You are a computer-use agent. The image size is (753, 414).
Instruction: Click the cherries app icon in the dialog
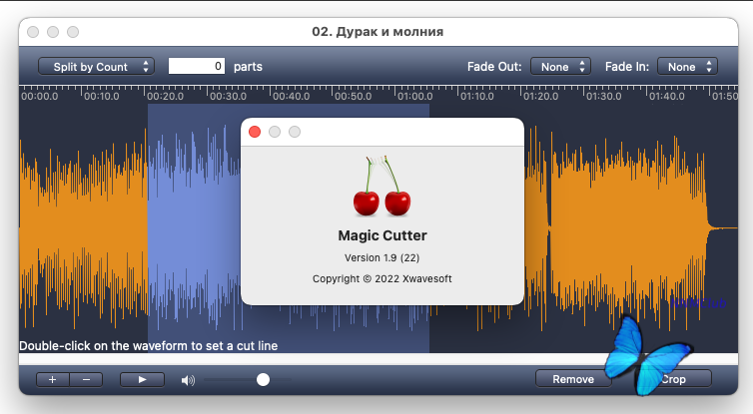tap(382, 186)
